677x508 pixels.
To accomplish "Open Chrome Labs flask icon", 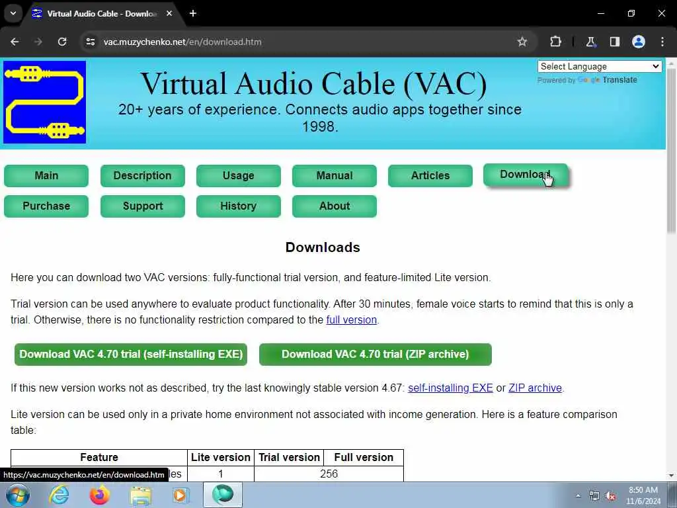I will coord(590,42).
